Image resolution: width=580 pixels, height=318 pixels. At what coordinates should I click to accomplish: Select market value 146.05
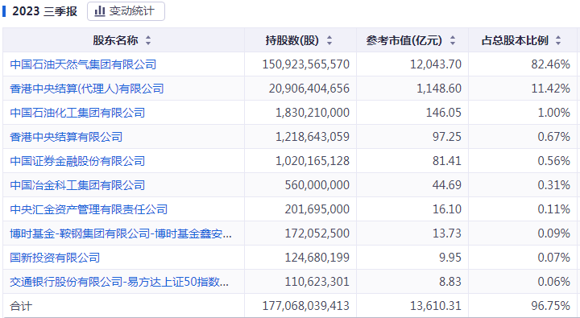pyautogui.click(x=444, y=113)
